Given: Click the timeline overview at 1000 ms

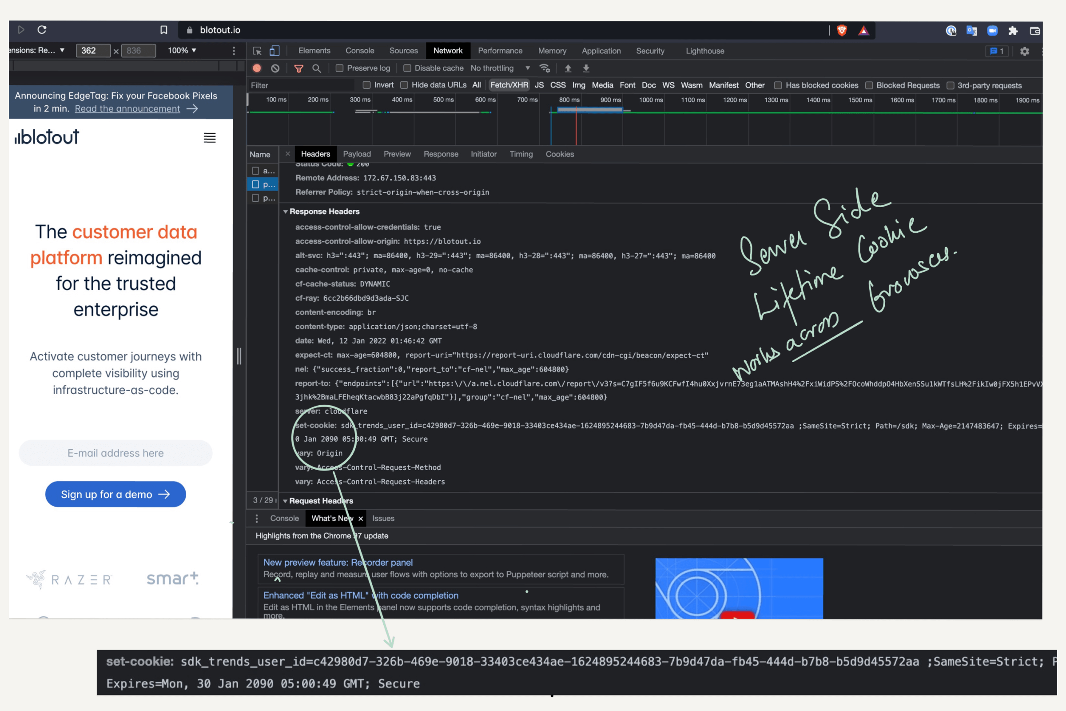Looking at the screenshot, I should tap(651, 100).
